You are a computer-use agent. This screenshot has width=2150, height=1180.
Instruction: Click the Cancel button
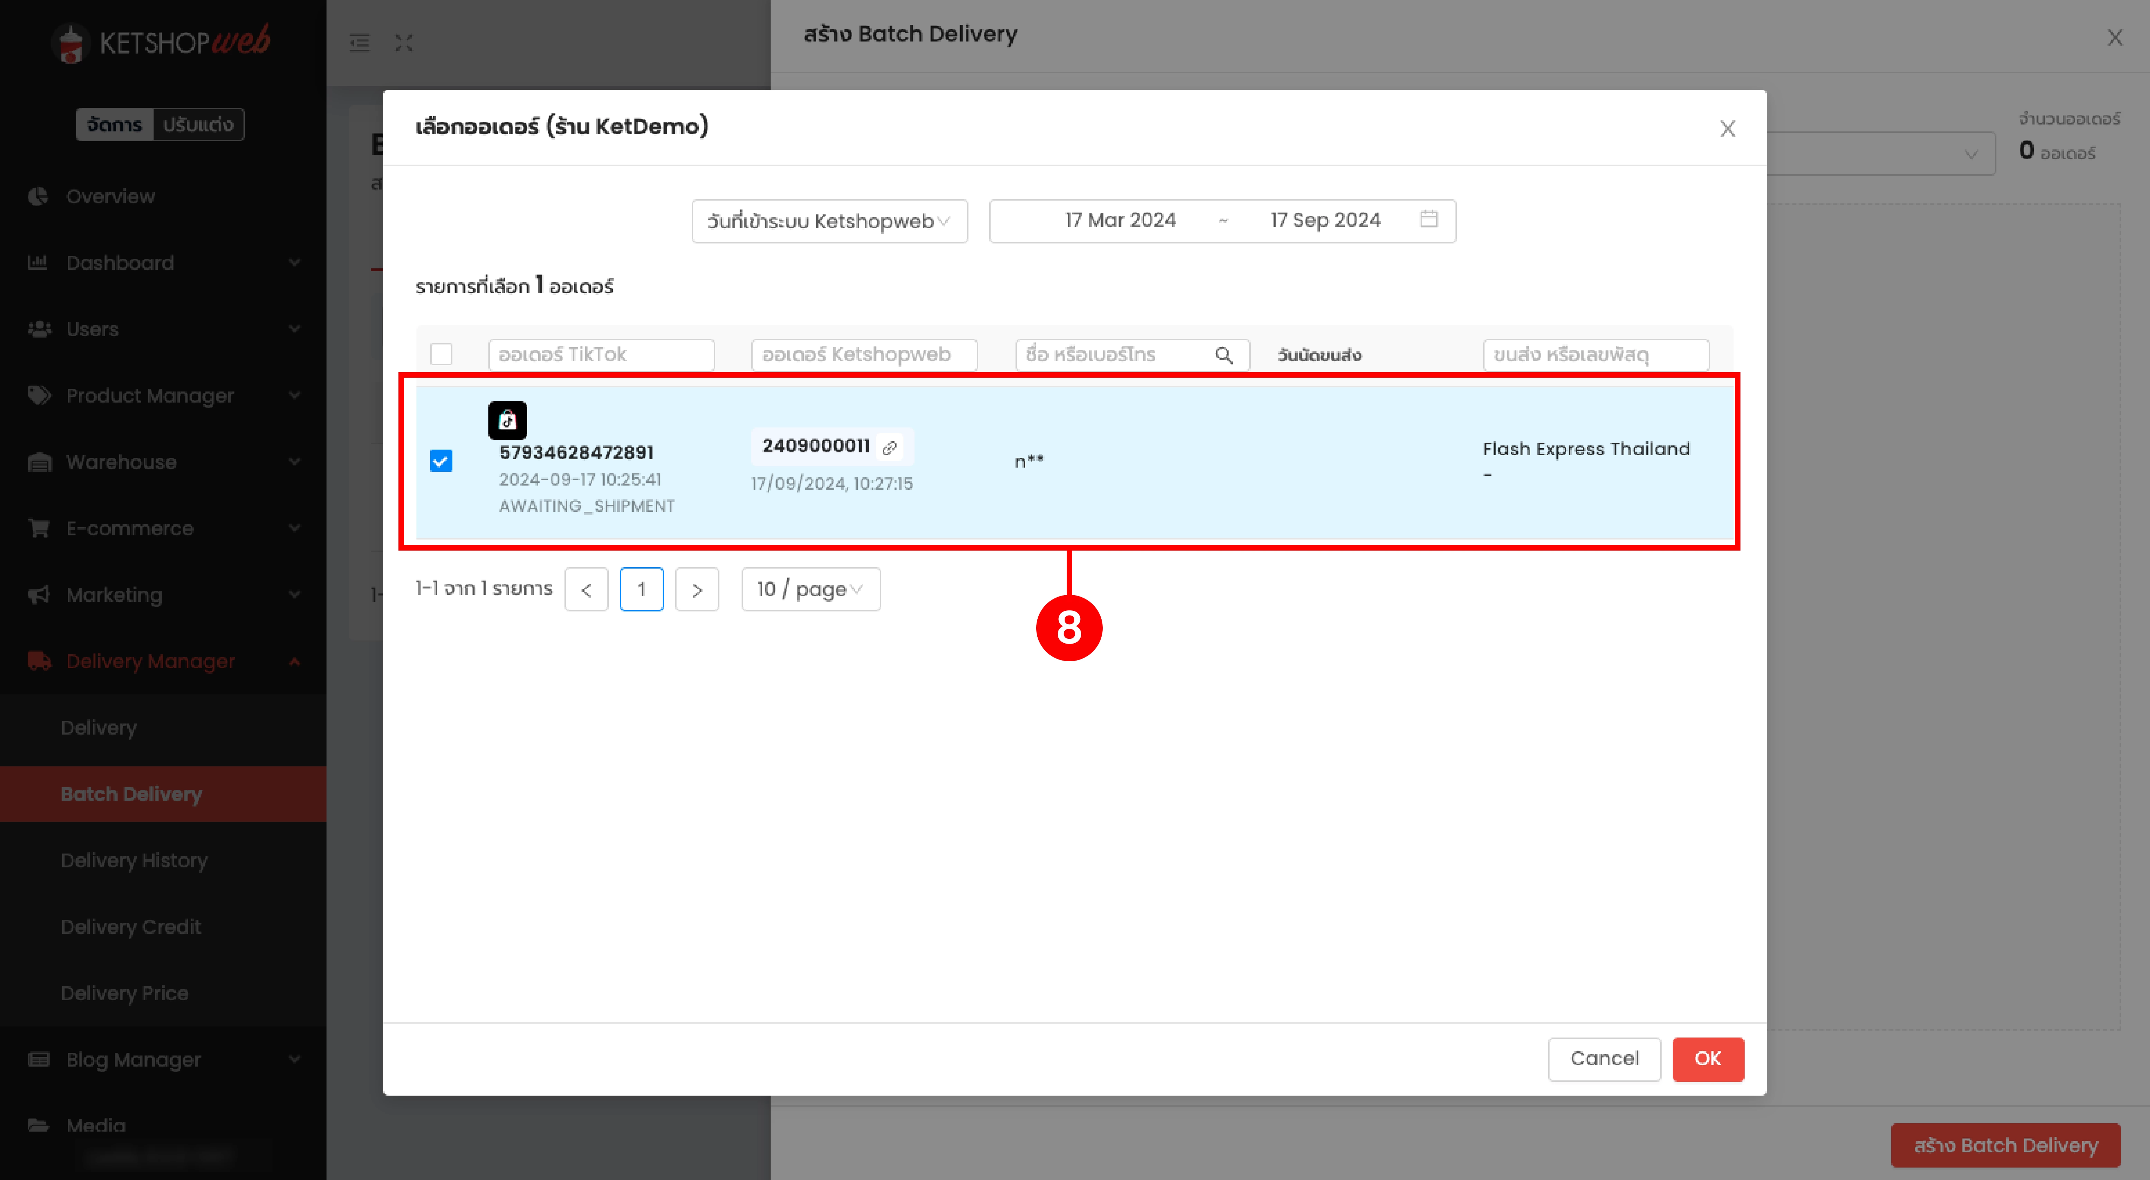coord(1604,1059)
